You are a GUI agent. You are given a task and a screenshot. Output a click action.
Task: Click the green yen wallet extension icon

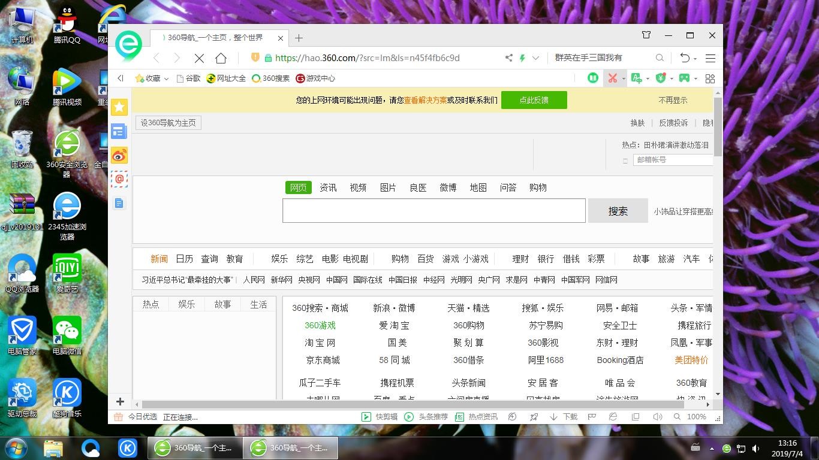(x=661, y=78)
